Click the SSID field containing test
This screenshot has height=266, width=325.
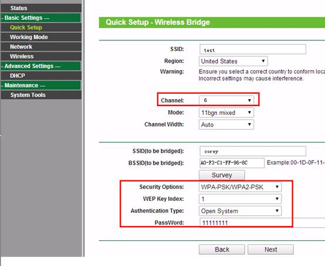pyautogui.click(x=253, y=49)
